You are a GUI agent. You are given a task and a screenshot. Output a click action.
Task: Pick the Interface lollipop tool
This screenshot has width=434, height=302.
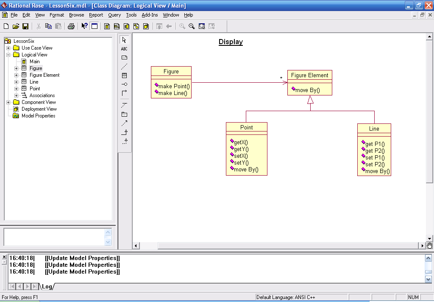point(124,84)
